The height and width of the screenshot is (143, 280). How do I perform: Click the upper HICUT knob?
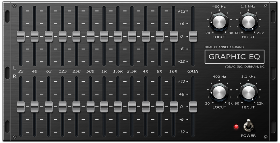248,23
